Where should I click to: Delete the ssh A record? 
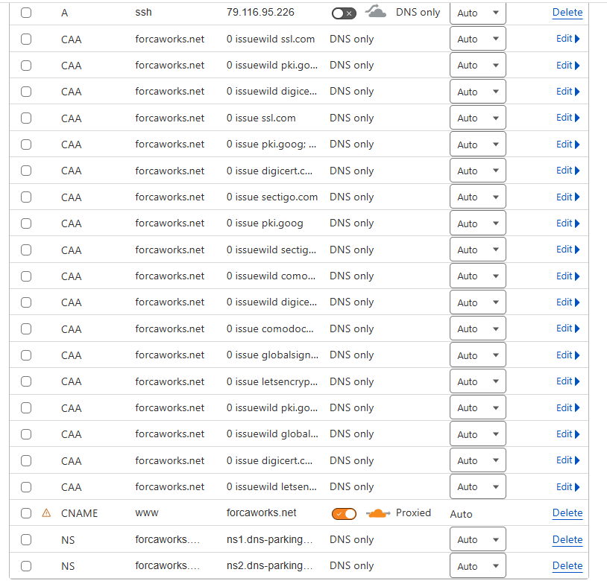[567, 13]
